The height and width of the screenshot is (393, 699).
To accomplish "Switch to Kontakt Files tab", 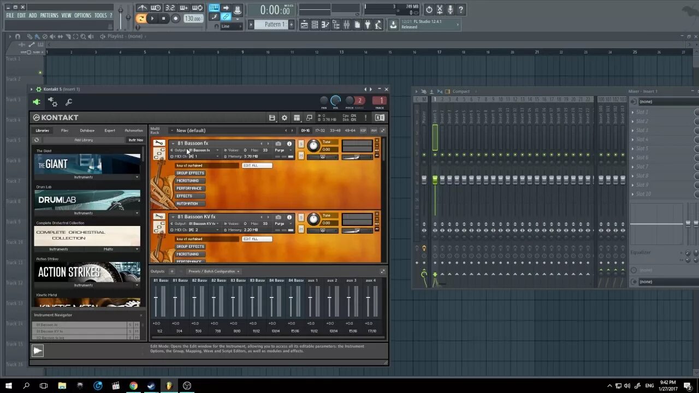I will point(64,130).
